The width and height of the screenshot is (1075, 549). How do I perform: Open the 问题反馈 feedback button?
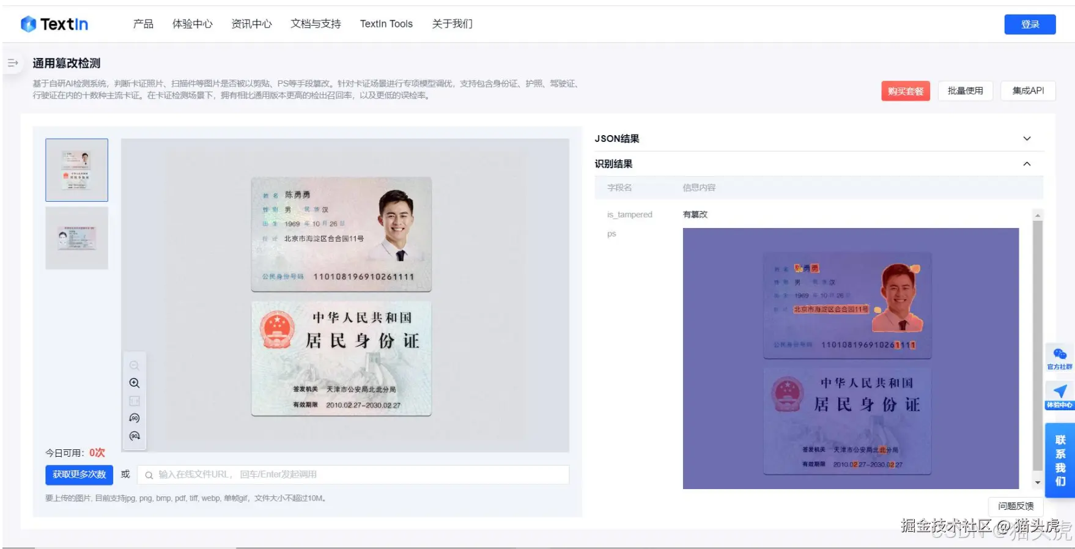click(x=1016, y=506)
